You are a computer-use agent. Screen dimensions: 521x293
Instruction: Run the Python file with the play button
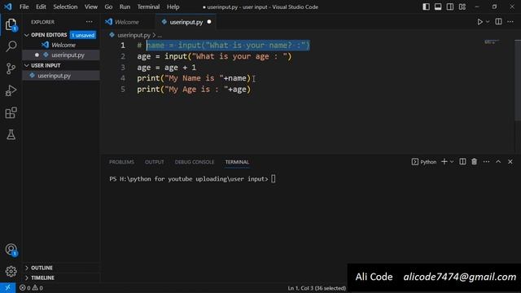click(x=479, y=22)
